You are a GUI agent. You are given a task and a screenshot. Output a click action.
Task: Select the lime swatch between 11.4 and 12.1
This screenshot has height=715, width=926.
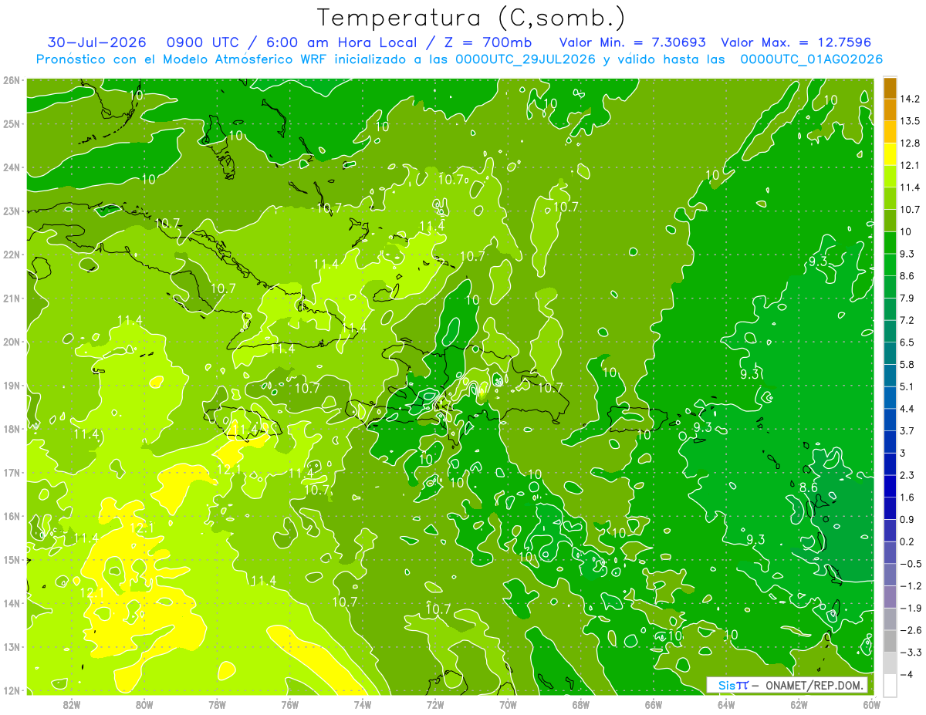click(890, 176)
